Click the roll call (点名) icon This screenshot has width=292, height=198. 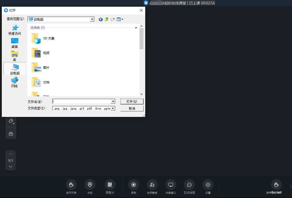90,185
